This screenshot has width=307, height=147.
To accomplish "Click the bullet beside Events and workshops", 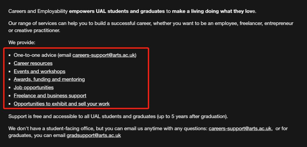I will click(x=10, y=72).
